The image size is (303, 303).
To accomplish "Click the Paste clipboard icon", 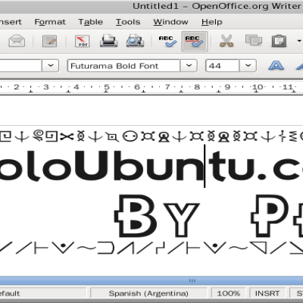I will click(x=279, y=41).
